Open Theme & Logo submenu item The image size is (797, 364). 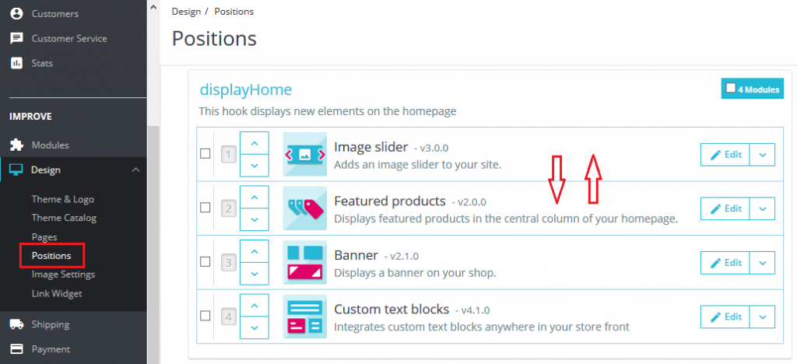62,199
